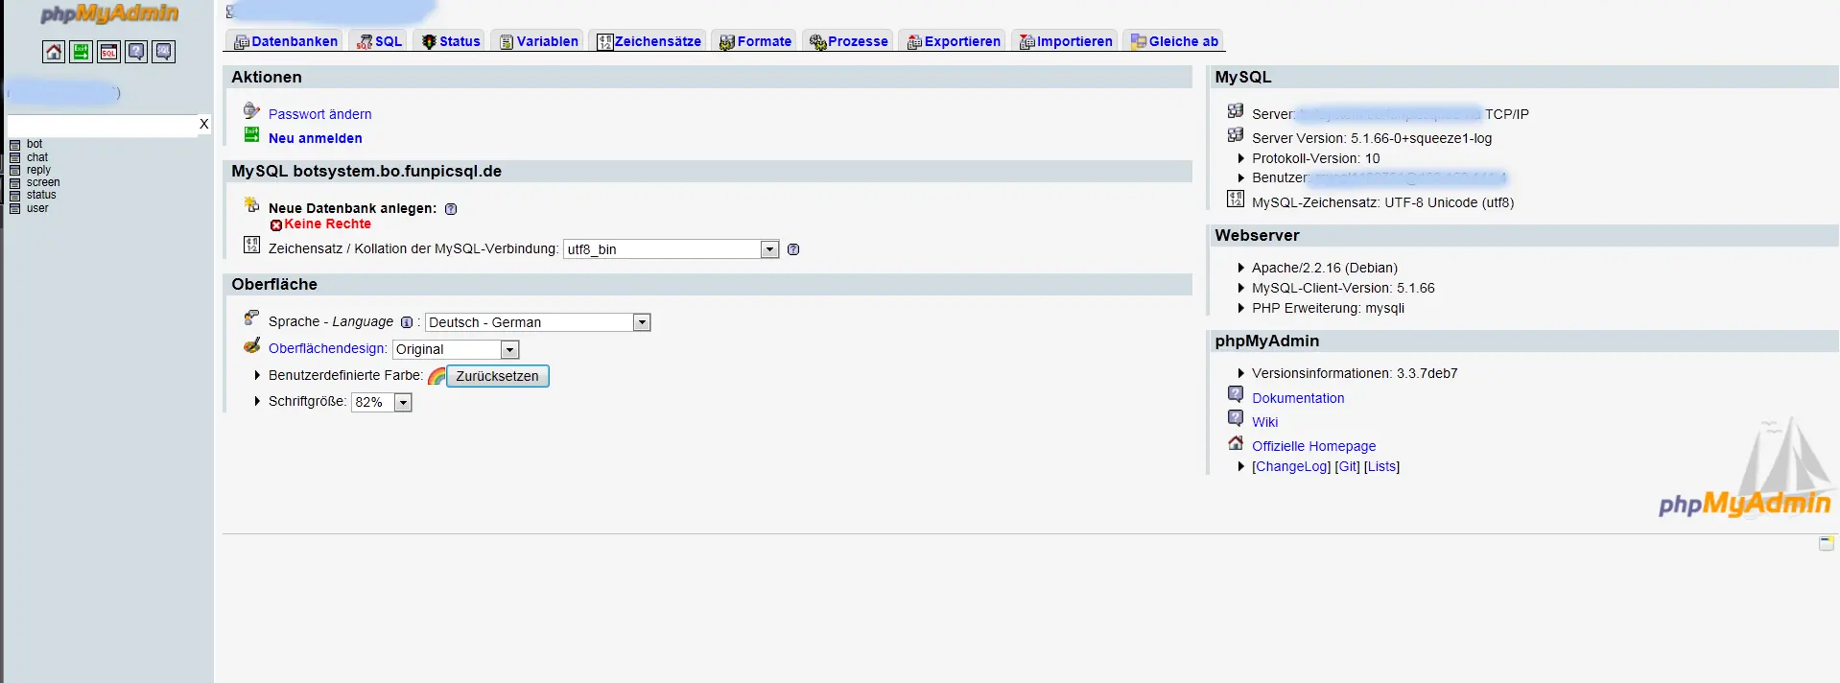Viewport: 1840px width, 683px height.
Task: Click the table filter input field
Action: 101,126
